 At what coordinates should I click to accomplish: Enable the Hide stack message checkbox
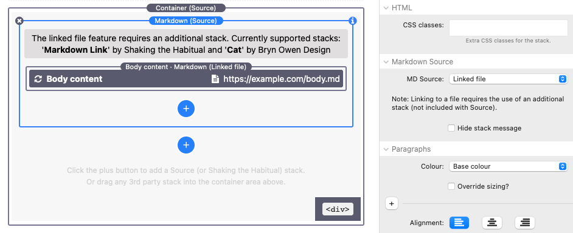pos(451,128)
